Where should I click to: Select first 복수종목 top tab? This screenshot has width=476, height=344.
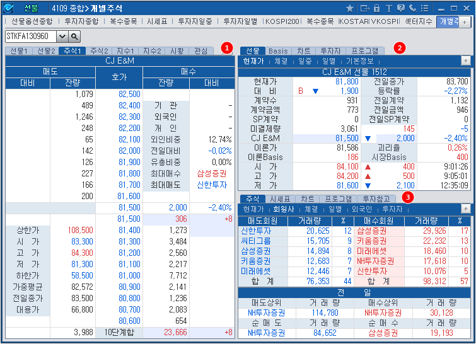[x=123, y=21]
